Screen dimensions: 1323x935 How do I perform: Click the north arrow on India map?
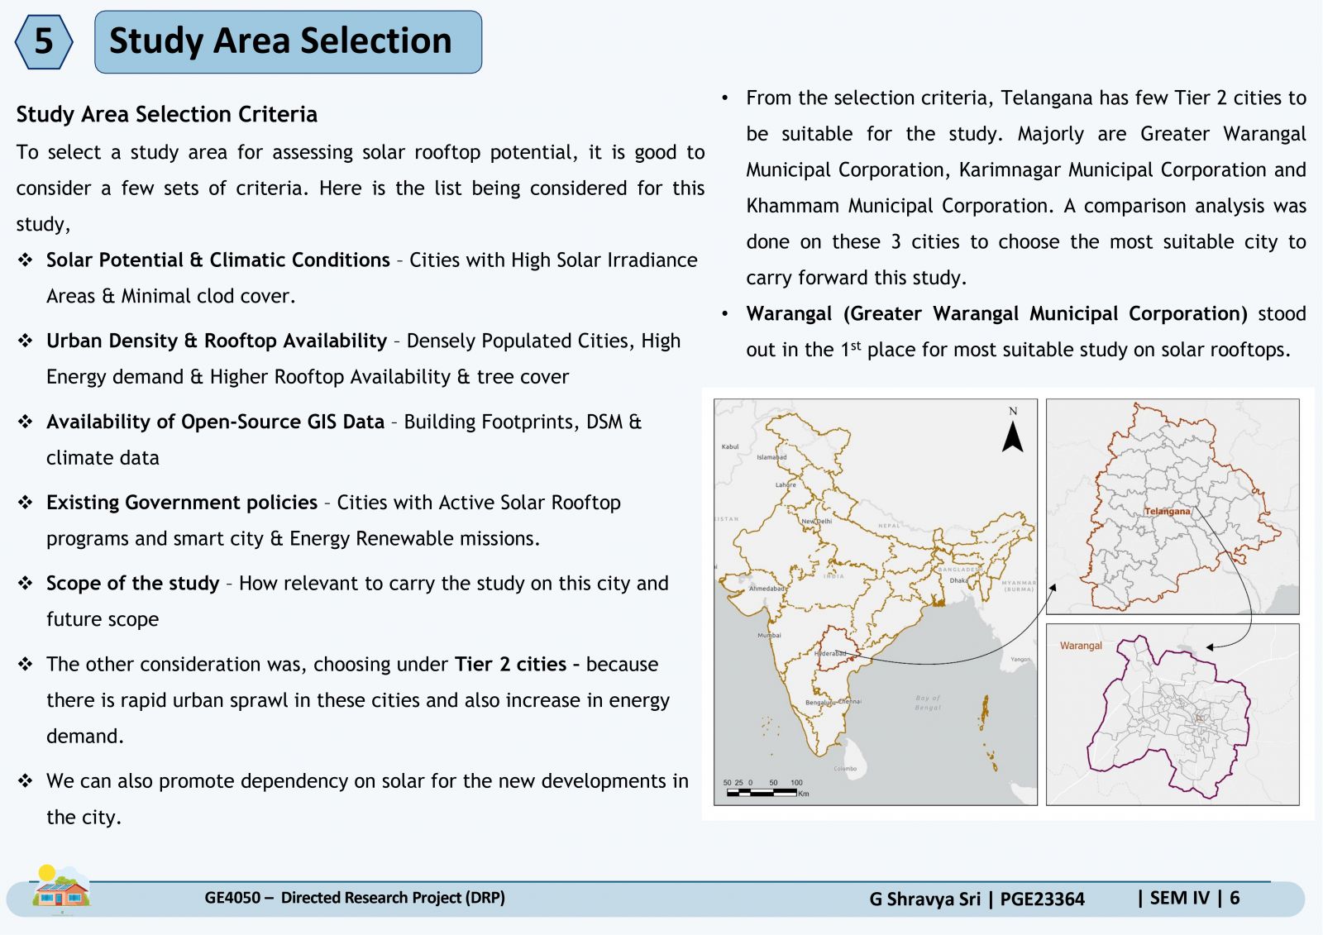coord(1013,430)
